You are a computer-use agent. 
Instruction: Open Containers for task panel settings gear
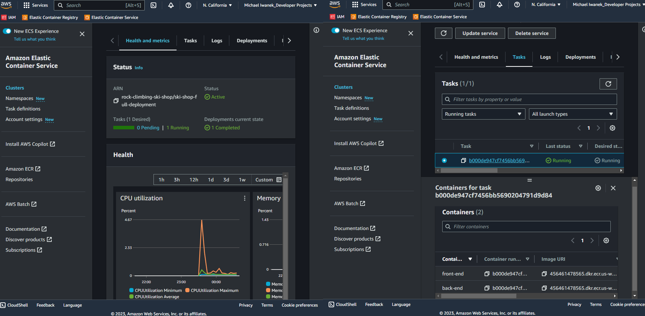pos(598,188)
